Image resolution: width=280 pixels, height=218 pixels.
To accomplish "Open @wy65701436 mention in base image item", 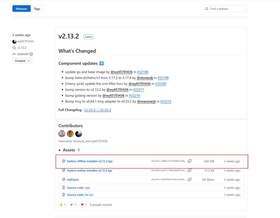I will pyautogui.click(x=121, y=72).
